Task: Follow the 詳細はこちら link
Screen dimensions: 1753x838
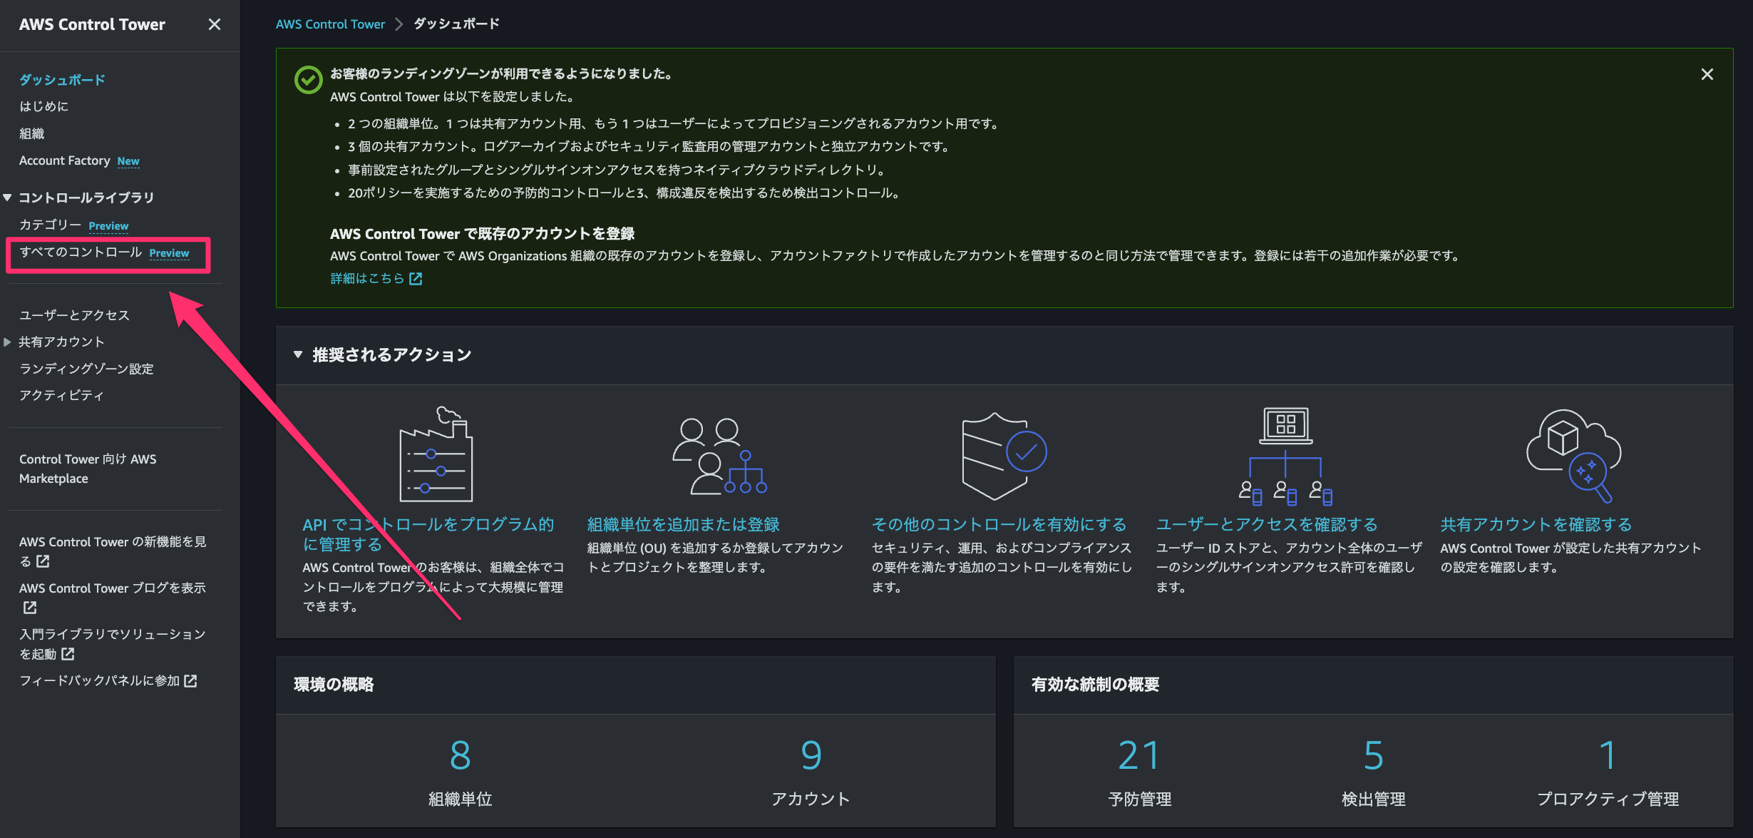Action: pos(367,279)
